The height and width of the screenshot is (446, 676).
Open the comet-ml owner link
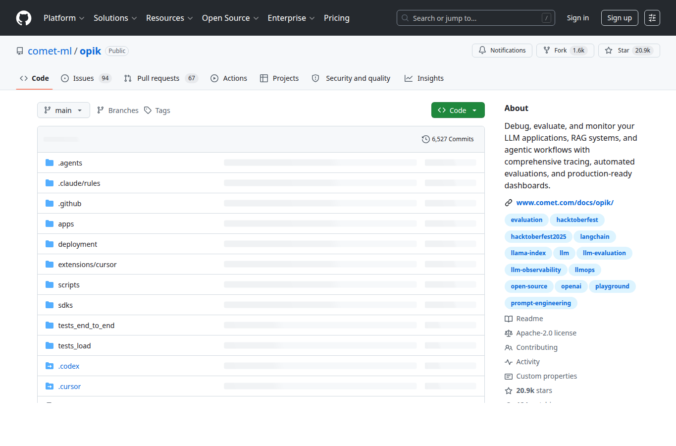pyautogui.click(x=50, y=51)
